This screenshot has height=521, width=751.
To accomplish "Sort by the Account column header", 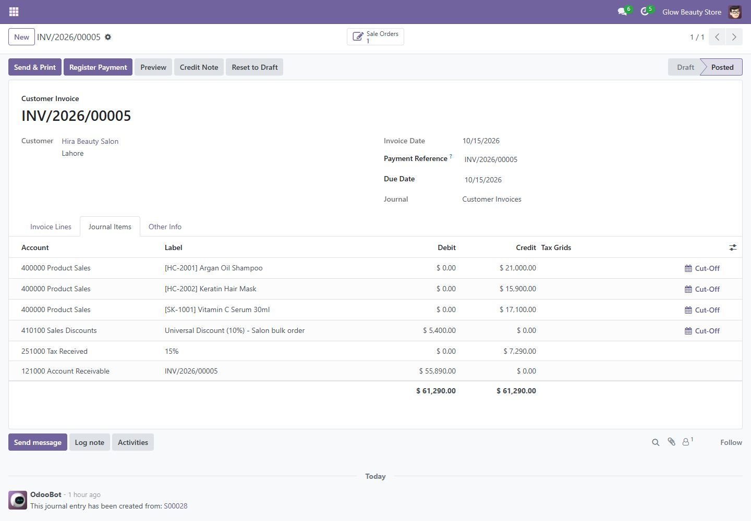I will tap(35, 247).
